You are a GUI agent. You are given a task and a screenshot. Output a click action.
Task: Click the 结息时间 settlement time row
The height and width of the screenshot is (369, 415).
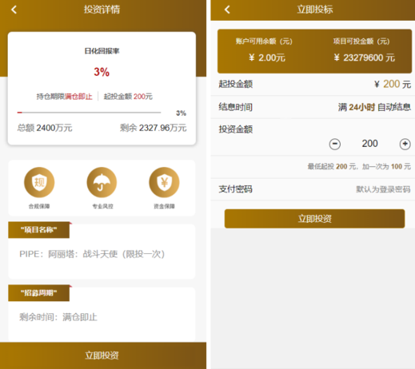(x=313, y=107)
